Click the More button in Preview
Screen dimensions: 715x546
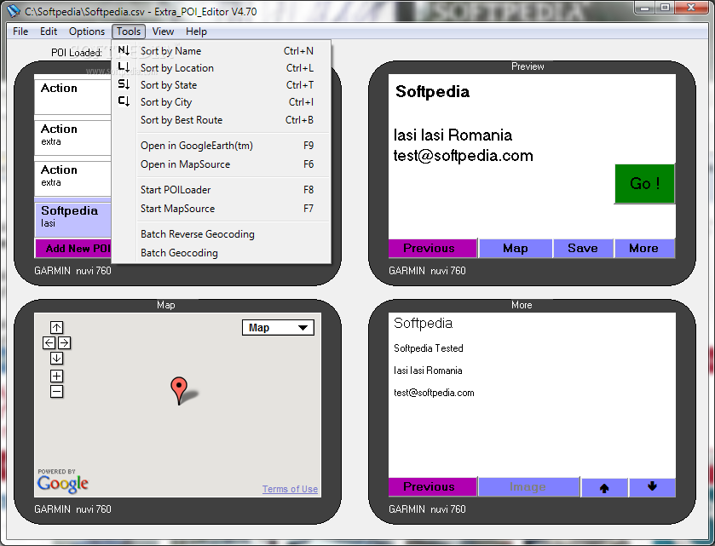click(644, 249)
